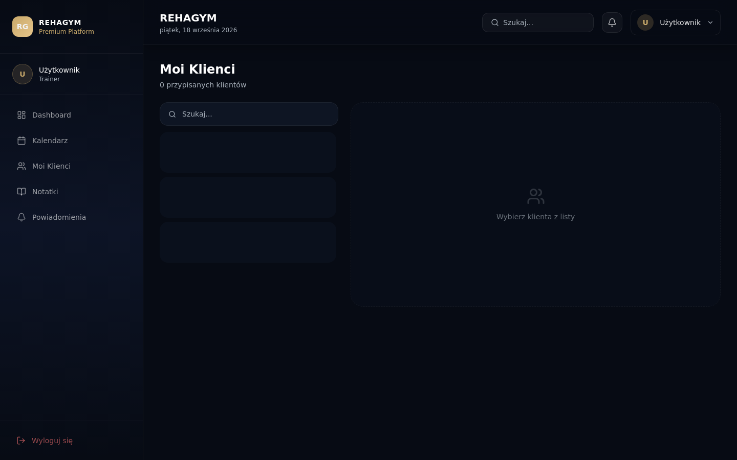Click the header search magnifier icon
Screen dimensions: 737x460
495,22
